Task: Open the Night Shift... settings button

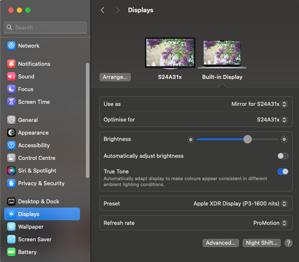Action: 262,243
